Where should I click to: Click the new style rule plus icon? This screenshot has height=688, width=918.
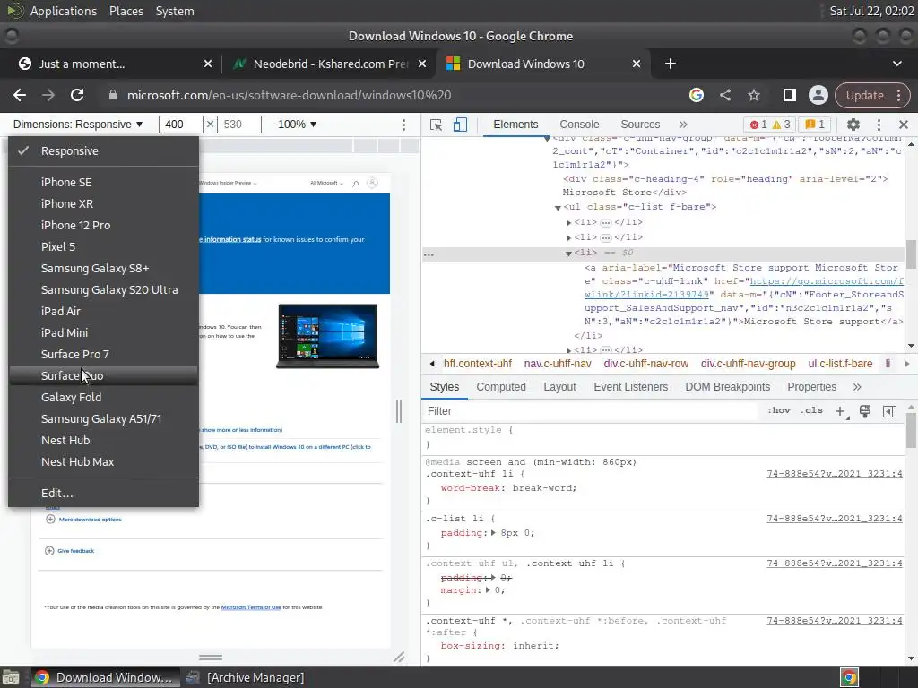click(x=841, y=411)
